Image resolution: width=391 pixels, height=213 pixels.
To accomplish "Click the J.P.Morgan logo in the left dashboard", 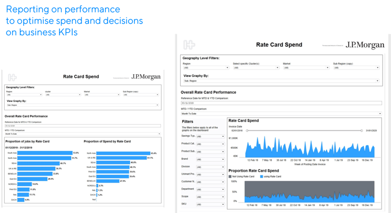I will point(146,77).
